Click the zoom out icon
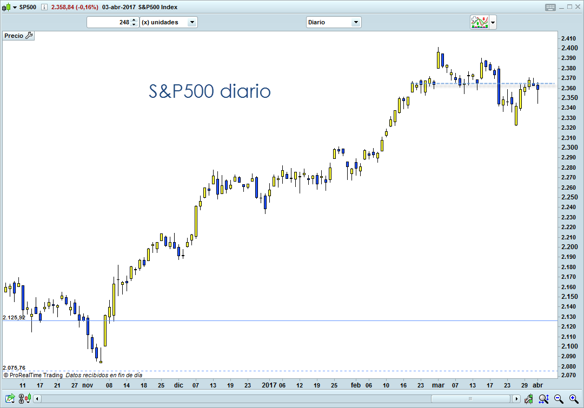The width and height of the screenshot is (584, 408). point(558,399)
